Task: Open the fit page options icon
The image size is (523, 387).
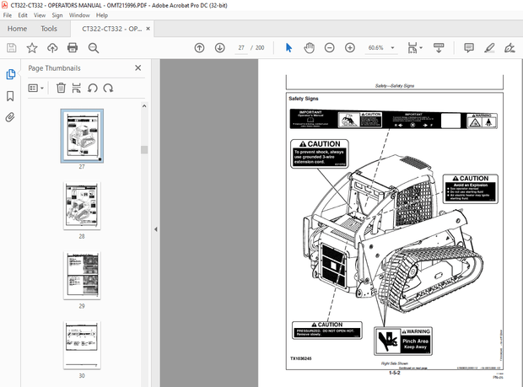Action: point(414,48)
